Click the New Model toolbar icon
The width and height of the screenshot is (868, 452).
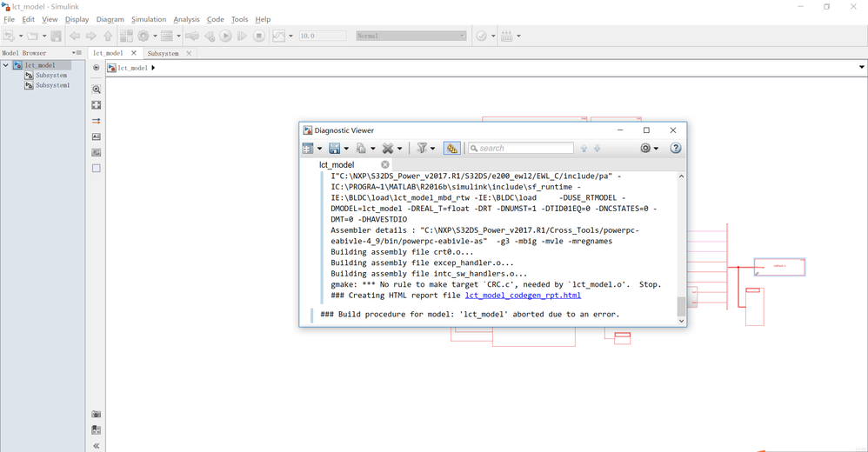coord(9,36)
